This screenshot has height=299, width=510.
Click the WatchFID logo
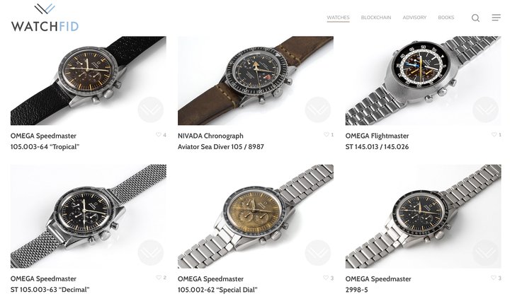[45, 18]
